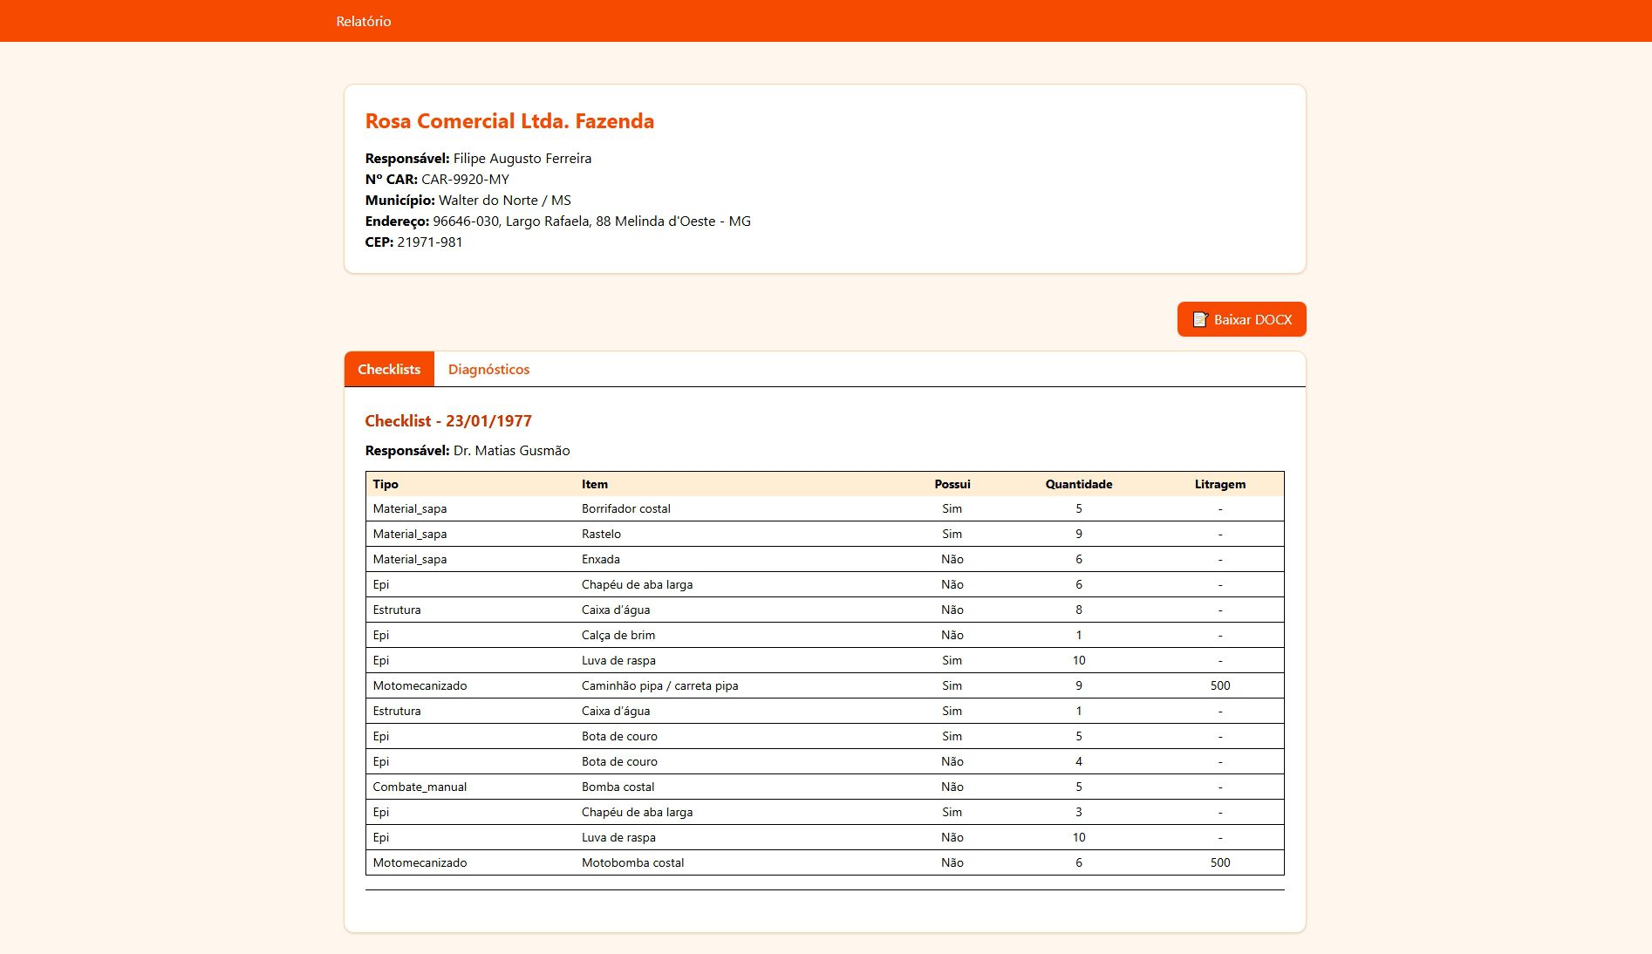
Task: Select the Checklists tab
Action: pyautogui.click(x=389, y=369)
